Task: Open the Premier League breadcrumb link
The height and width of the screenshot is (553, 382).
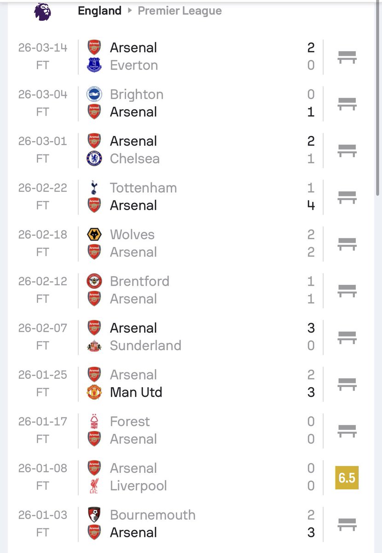Action: tap(179, 11)
